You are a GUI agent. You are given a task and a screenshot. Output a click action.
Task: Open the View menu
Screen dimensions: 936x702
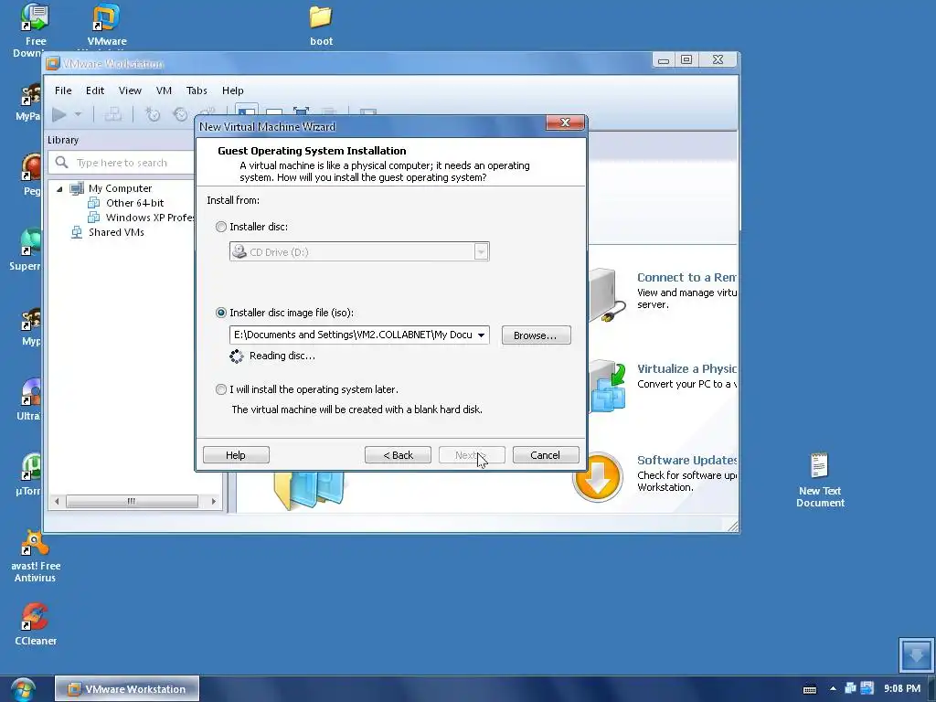[x=130, y=90]
